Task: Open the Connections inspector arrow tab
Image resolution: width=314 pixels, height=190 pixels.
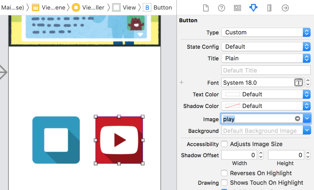Action: tap(285, 8)
